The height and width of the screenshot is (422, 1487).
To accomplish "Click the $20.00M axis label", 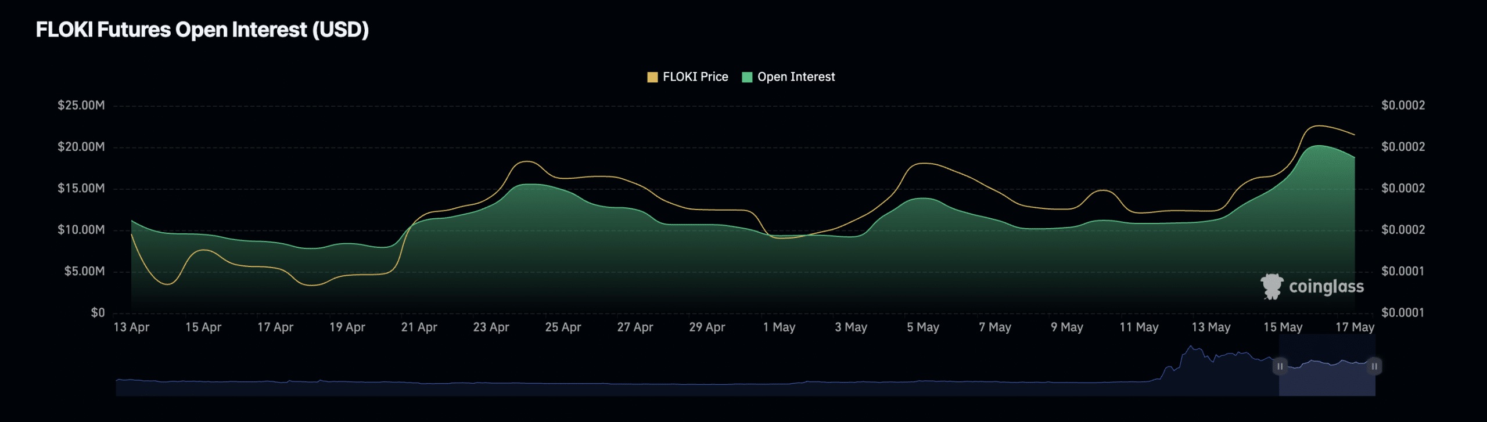I will click(x=81, y=147).
